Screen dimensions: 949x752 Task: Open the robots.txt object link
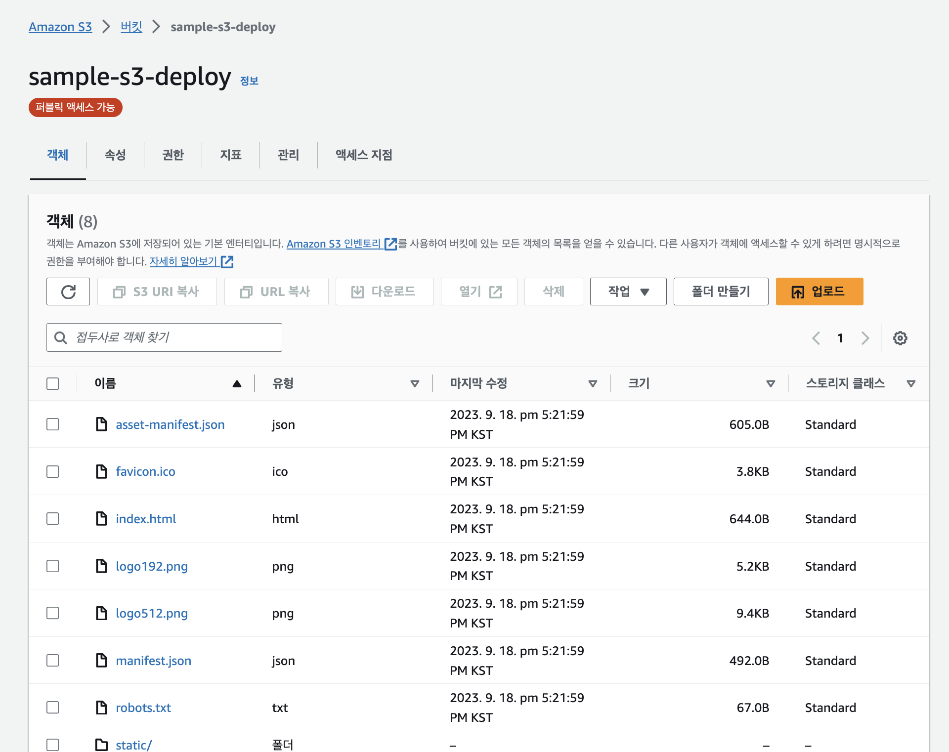(143, 708)
